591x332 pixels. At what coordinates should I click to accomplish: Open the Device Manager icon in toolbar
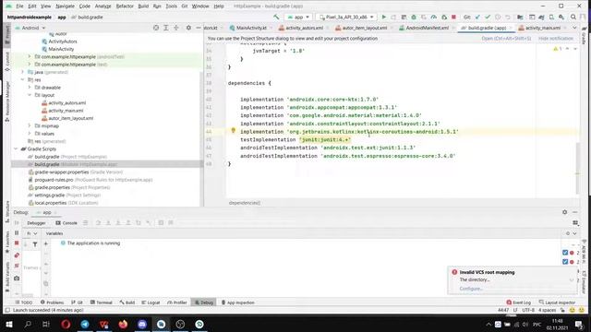pos(551,17)
